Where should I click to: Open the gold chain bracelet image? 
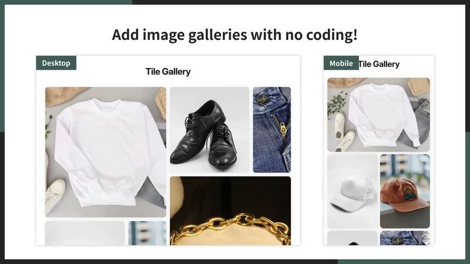(x=230, y=211)
